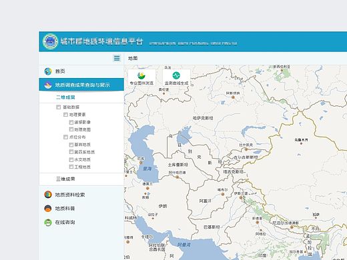Check the 点位分布 checkbox
Screen dimensions: 347x260
[65, 137]
